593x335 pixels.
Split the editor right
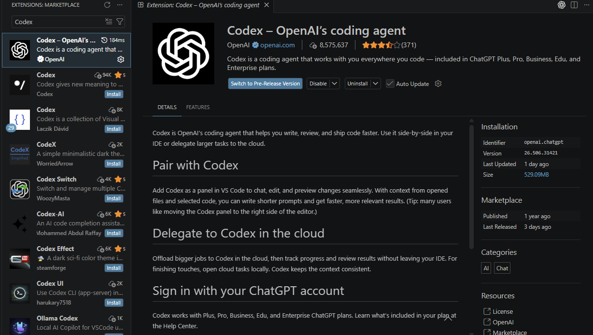pyautogui.click(x=574, y=5)
